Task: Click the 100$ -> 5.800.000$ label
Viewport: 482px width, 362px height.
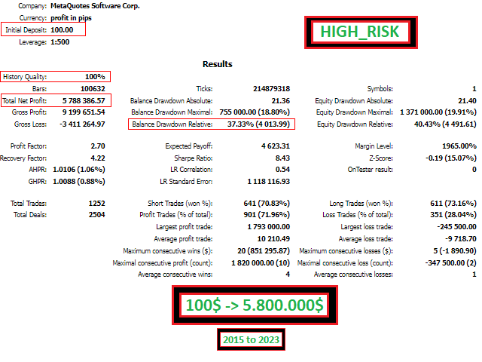Action: coord(255,305)
